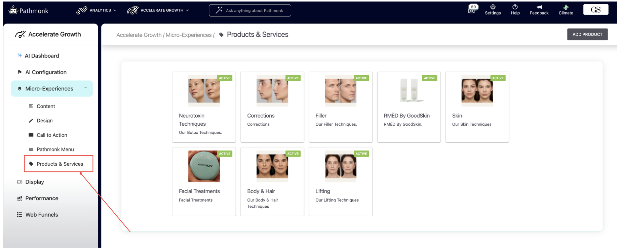Expand the Analytics dropdown chevron

coord(115,10)
